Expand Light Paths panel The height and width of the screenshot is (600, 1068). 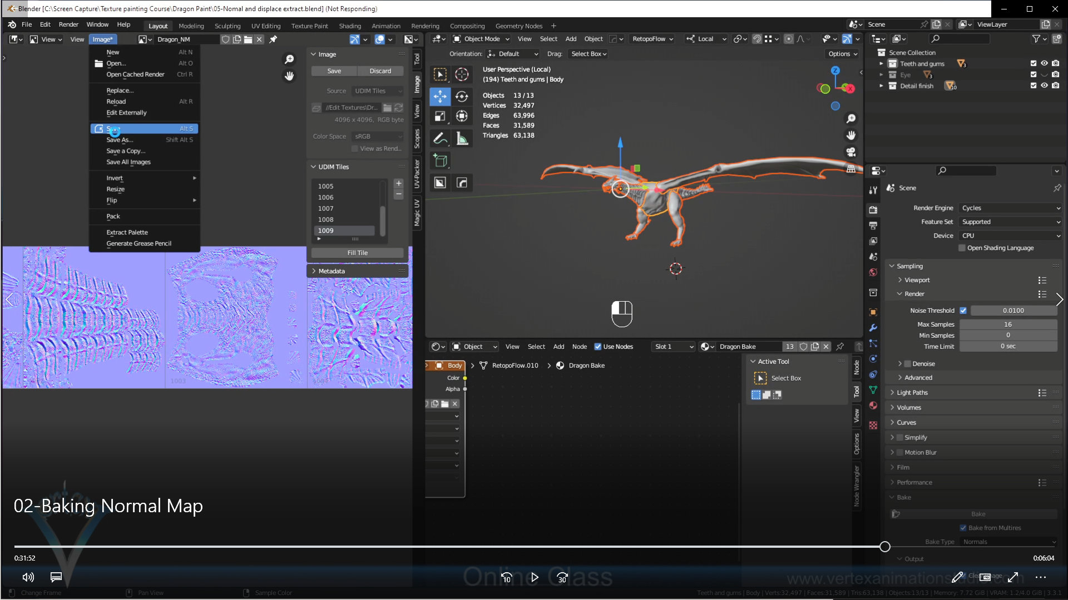pyautogui.click(x=912, y=393)
